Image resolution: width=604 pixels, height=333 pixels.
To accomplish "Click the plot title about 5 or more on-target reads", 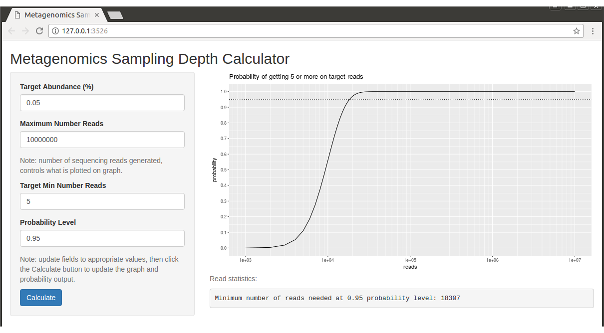I will click(296, 77).
